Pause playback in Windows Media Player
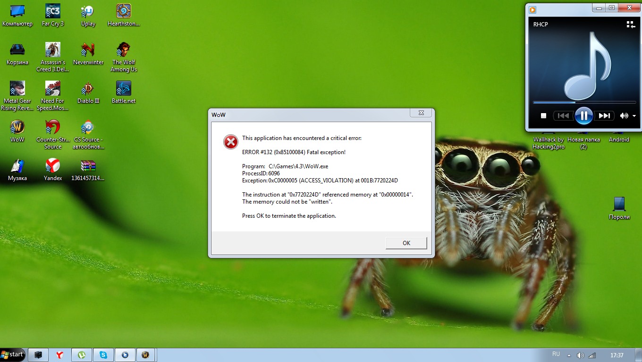 (583, 115)
